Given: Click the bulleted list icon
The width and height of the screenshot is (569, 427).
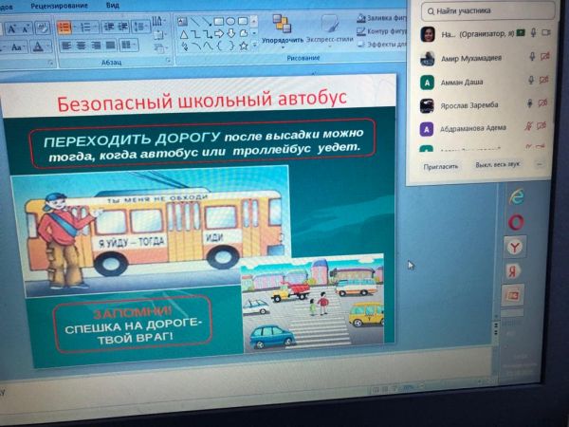Looking at the screenshot, I should pos(64,28).
